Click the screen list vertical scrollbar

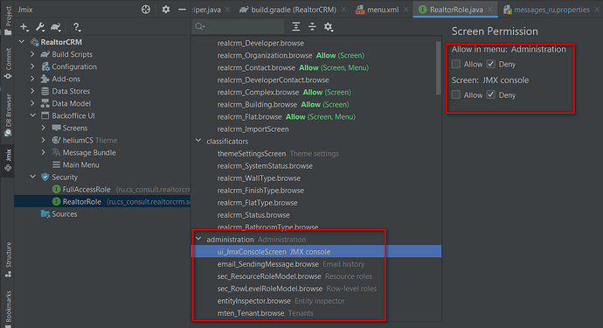(438, 67)
